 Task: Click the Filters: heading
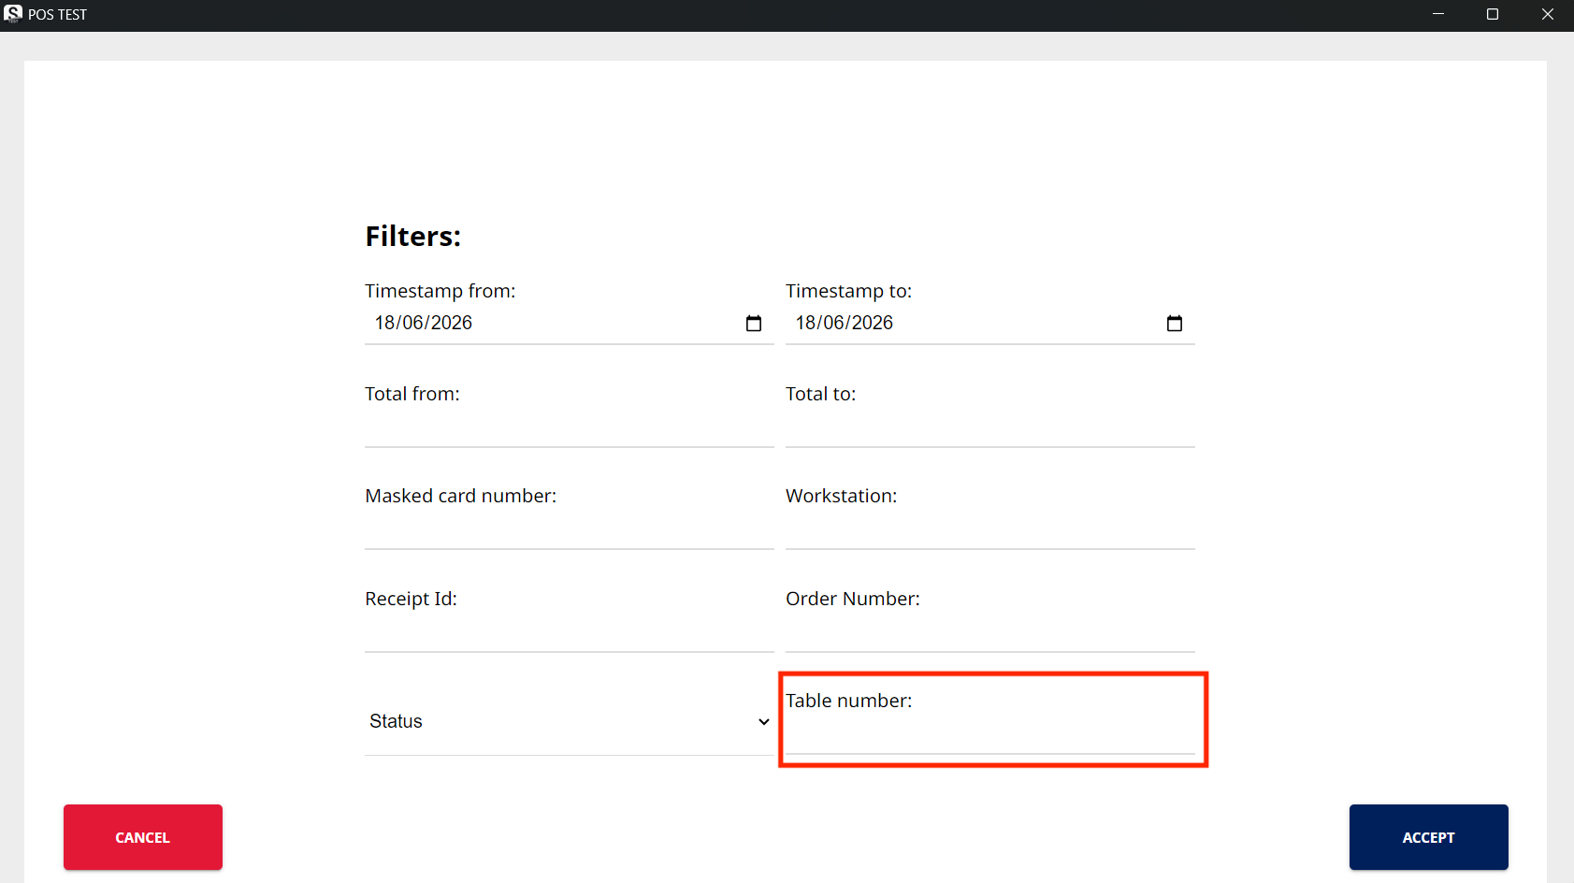coord(412,237)
